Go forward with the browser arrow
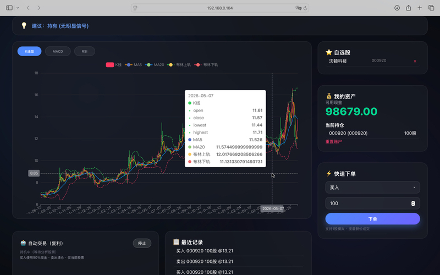 (x=38, y=8)
